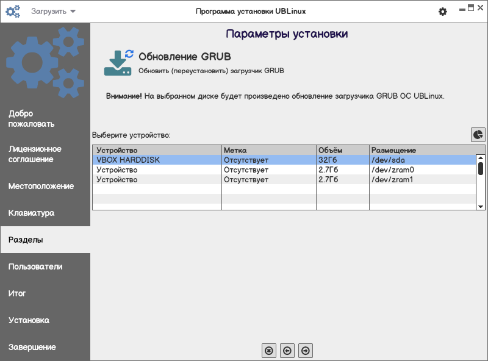Select the VBOX HARDDISK device row

click(x=284, y=160)
